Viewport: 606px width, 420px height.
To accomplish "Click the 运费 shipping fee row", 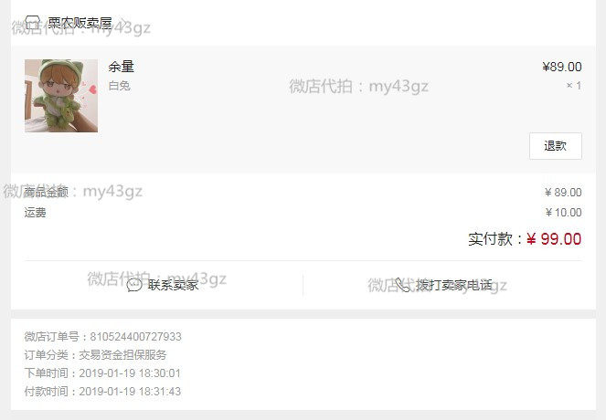I will (303, 213).
